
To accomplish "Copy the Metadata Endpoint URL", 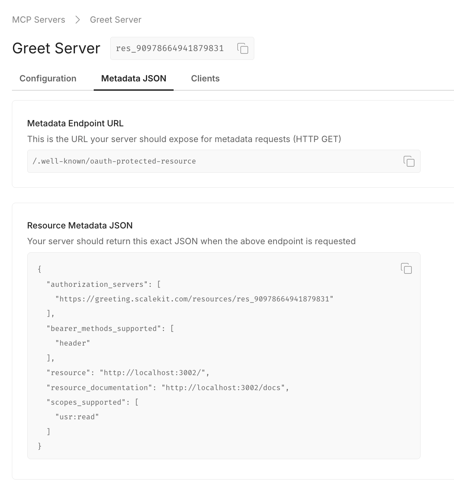I will click(409, 161).
